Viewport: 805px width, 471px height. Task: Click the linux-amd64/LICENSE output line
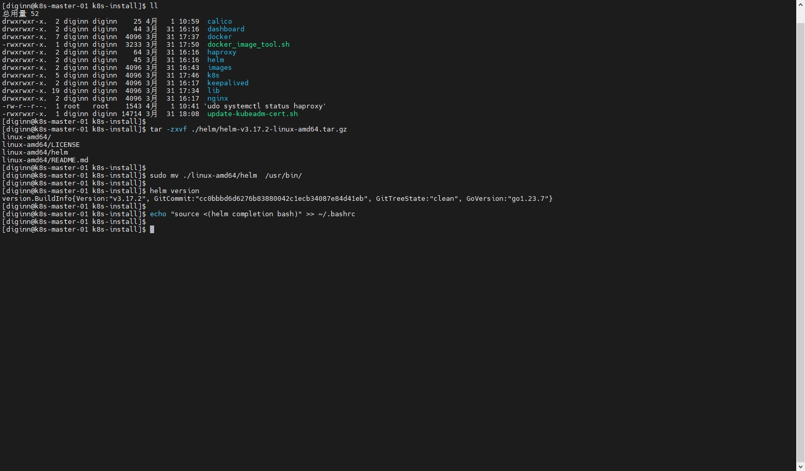(x=41, y=145)
